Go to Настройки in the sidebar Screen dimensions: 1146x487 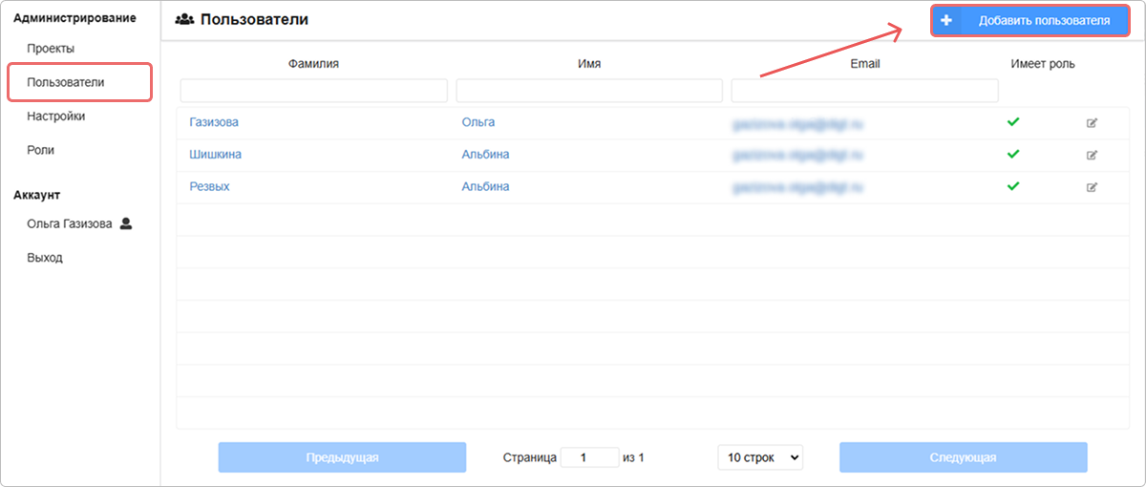56,116
